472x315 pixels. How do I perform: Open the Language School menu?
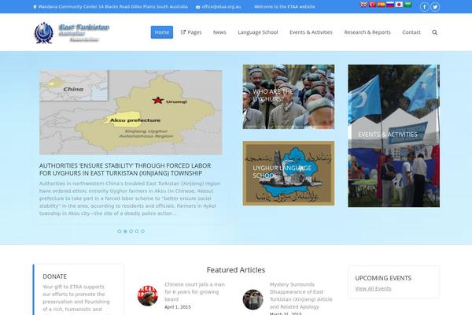click(x=258, y=32)
